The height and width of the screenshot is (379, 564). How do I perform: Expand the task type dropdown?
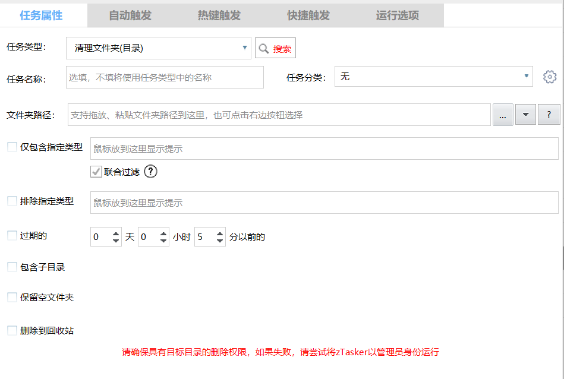click(245, 48)
